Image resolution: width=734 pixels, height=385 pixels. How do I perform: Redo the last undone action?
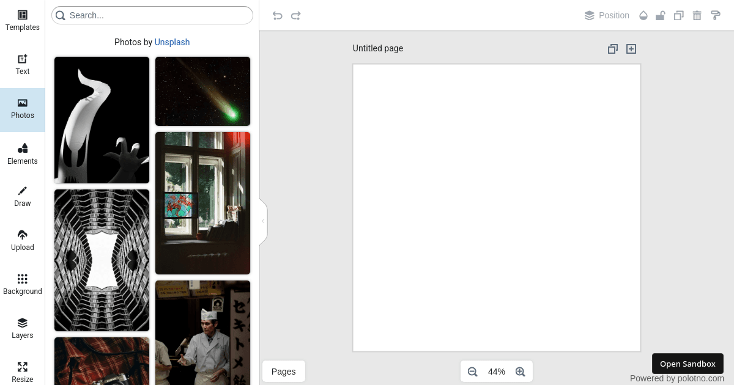[296, 15]
